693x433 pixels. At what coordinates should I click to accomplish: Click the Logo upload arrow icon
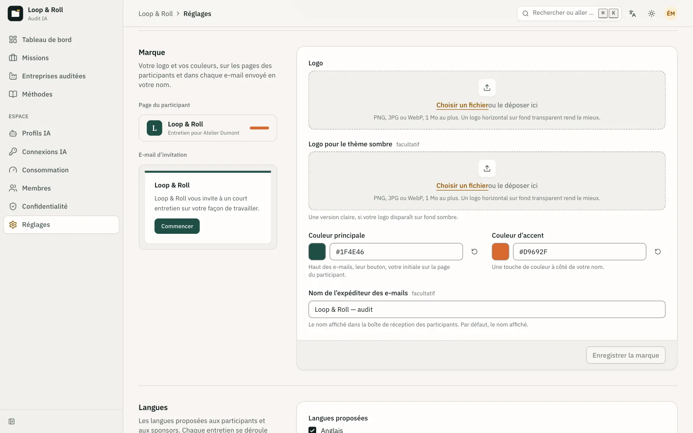487,87
